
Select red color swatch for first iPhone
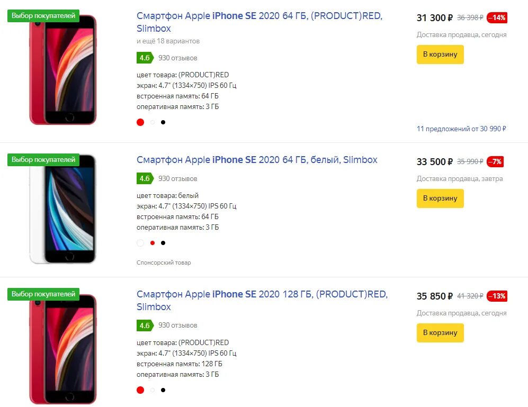pyautogui.click(x=140, y=122)
